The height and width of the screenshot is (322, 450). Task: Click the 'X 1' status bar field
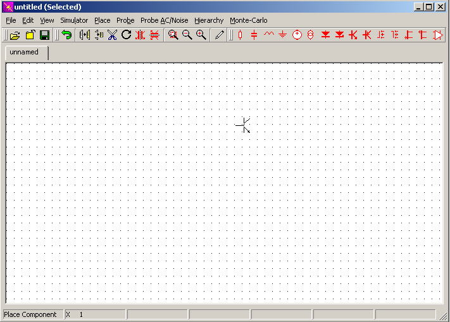[96, 314]
